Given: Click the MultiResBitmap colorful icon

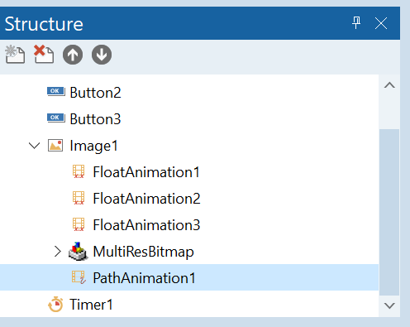Looking at the screenshot, I should tap(79, 252).
